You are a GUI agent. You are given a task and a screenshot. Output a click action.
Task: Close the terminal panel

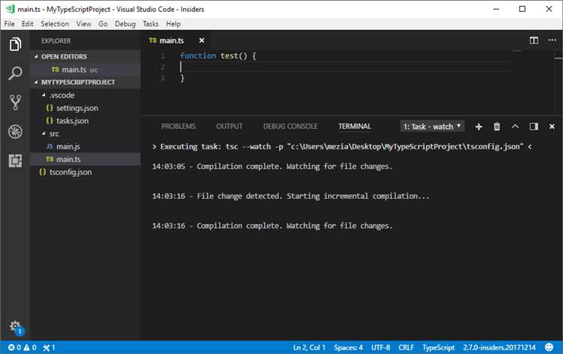click(552, 127)
